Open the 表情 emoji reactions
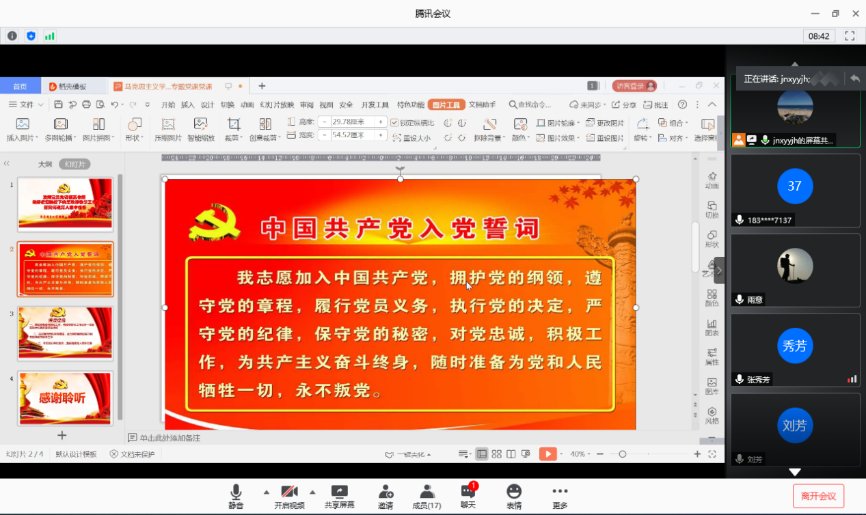This screenshot has height=515, width=866. [x=514, y=497]
